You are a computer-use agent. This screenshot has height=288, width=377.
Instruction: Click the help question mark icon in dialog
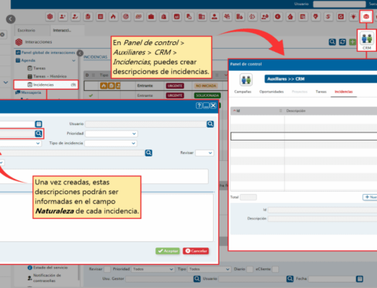tap(199, 105)
